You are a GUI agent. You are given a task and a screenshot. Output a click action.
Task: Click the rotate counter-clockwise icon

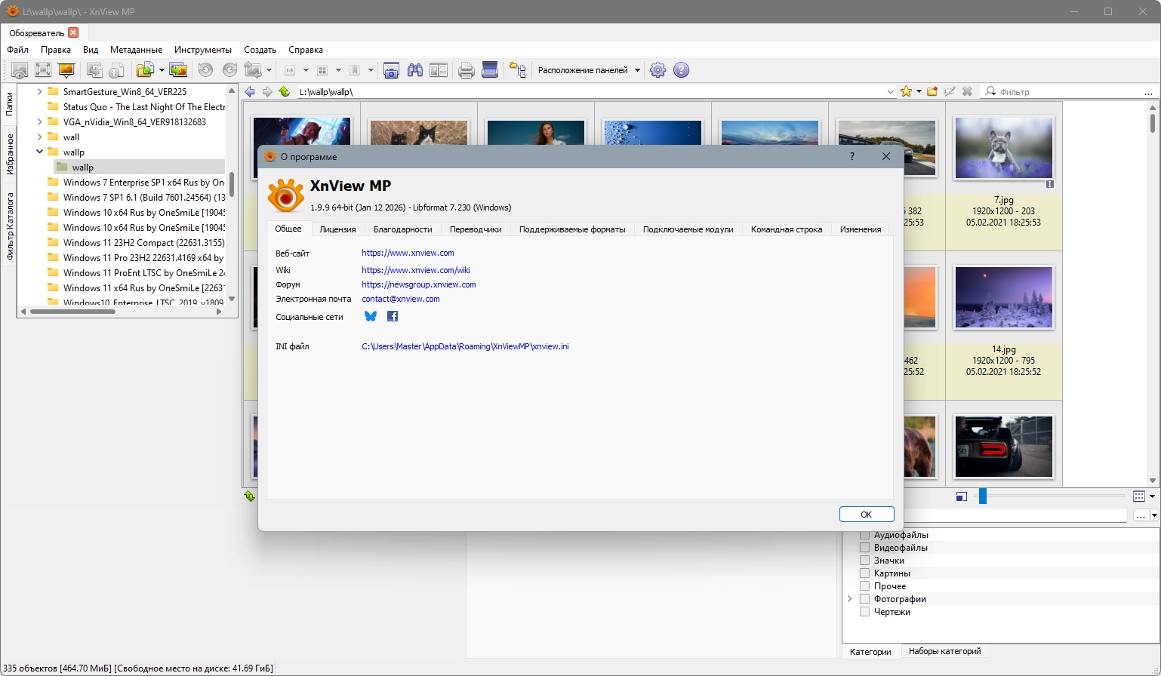tap(205, 70)
